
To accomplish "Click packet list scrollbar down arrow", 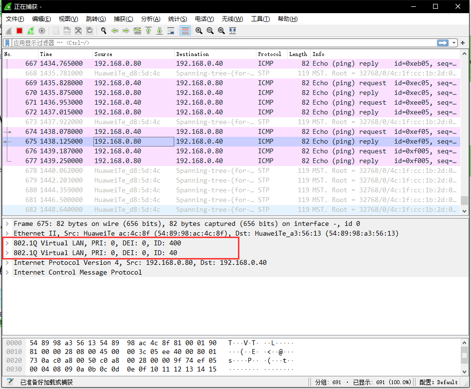I will tap(464, 211).
